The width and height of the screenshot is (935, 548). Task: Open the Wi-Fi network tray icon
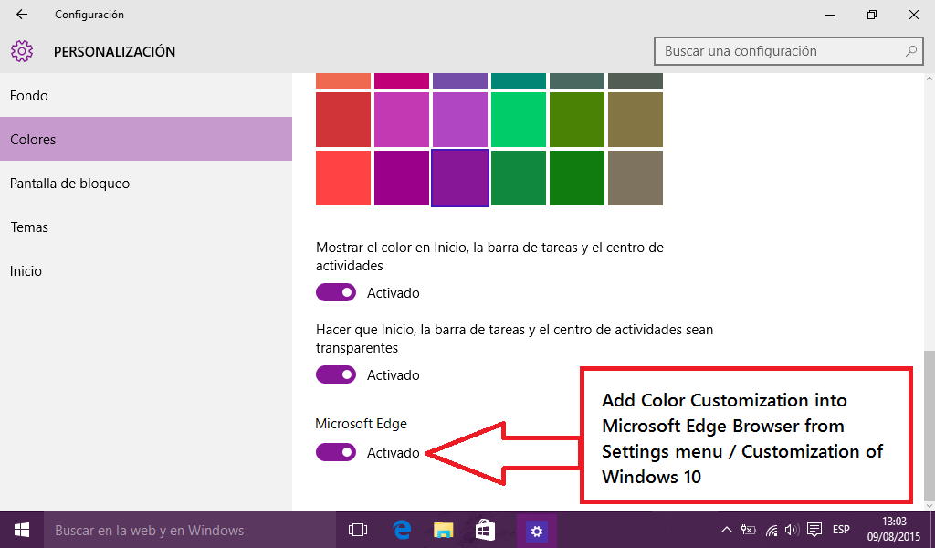click(772, 530)
